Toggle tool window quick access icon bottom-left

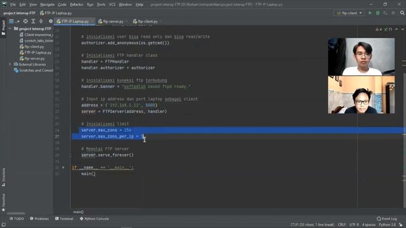pos(4,225)
